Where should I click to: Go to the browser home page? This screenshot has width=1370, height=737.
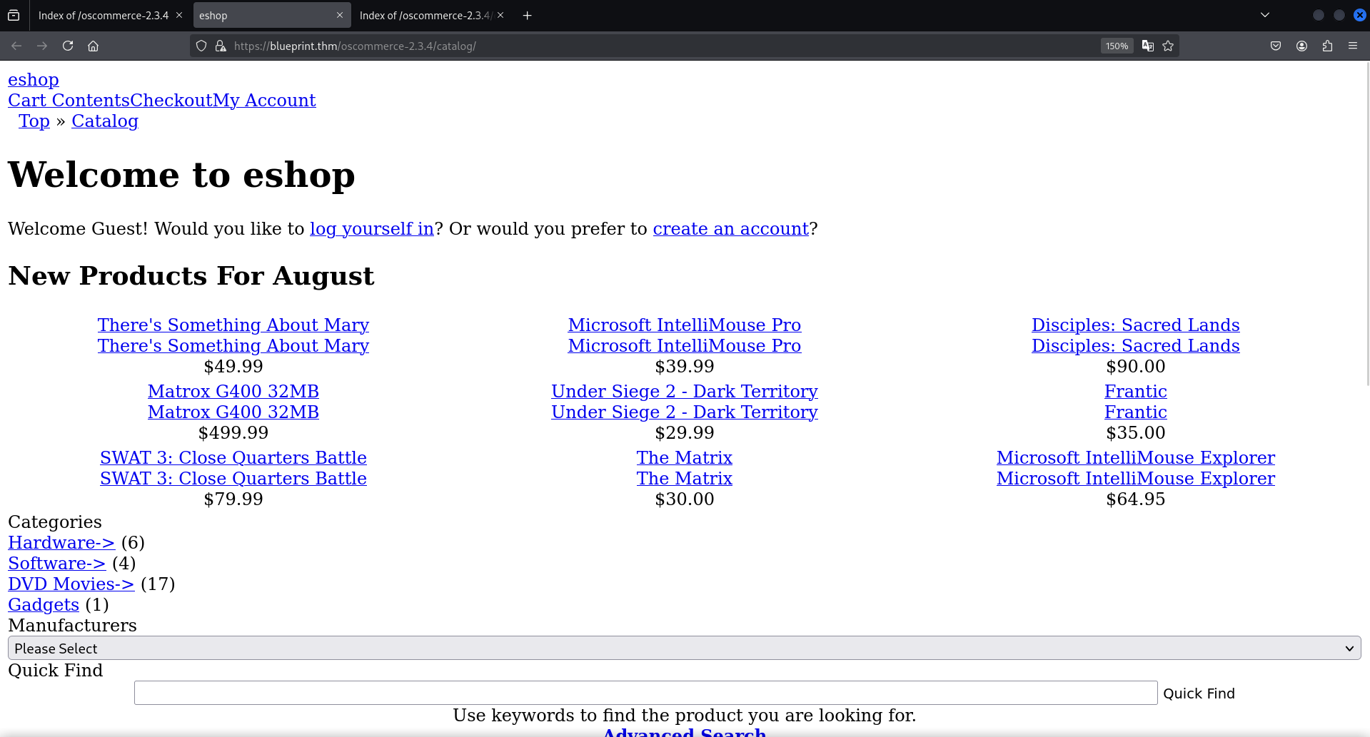[93, 46]
